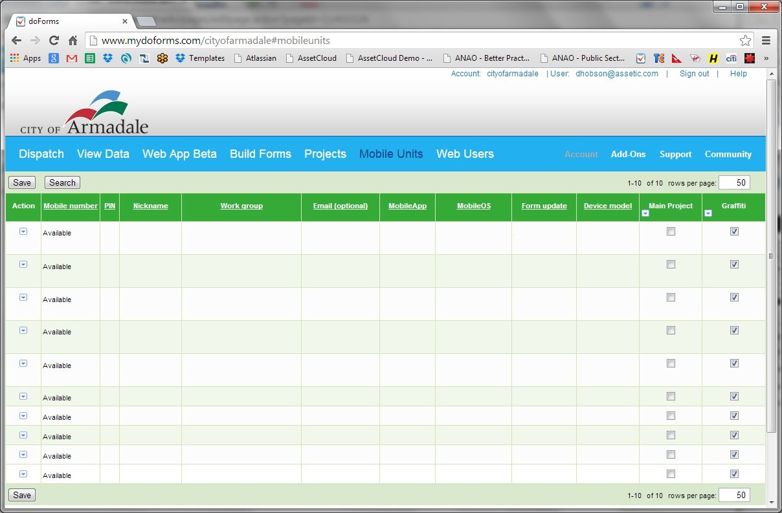Image resolution: width=782 pixels, height=513 pixels.
Task: Expand the Graffiti column dropdown arrow
Action: pos(708,213)
